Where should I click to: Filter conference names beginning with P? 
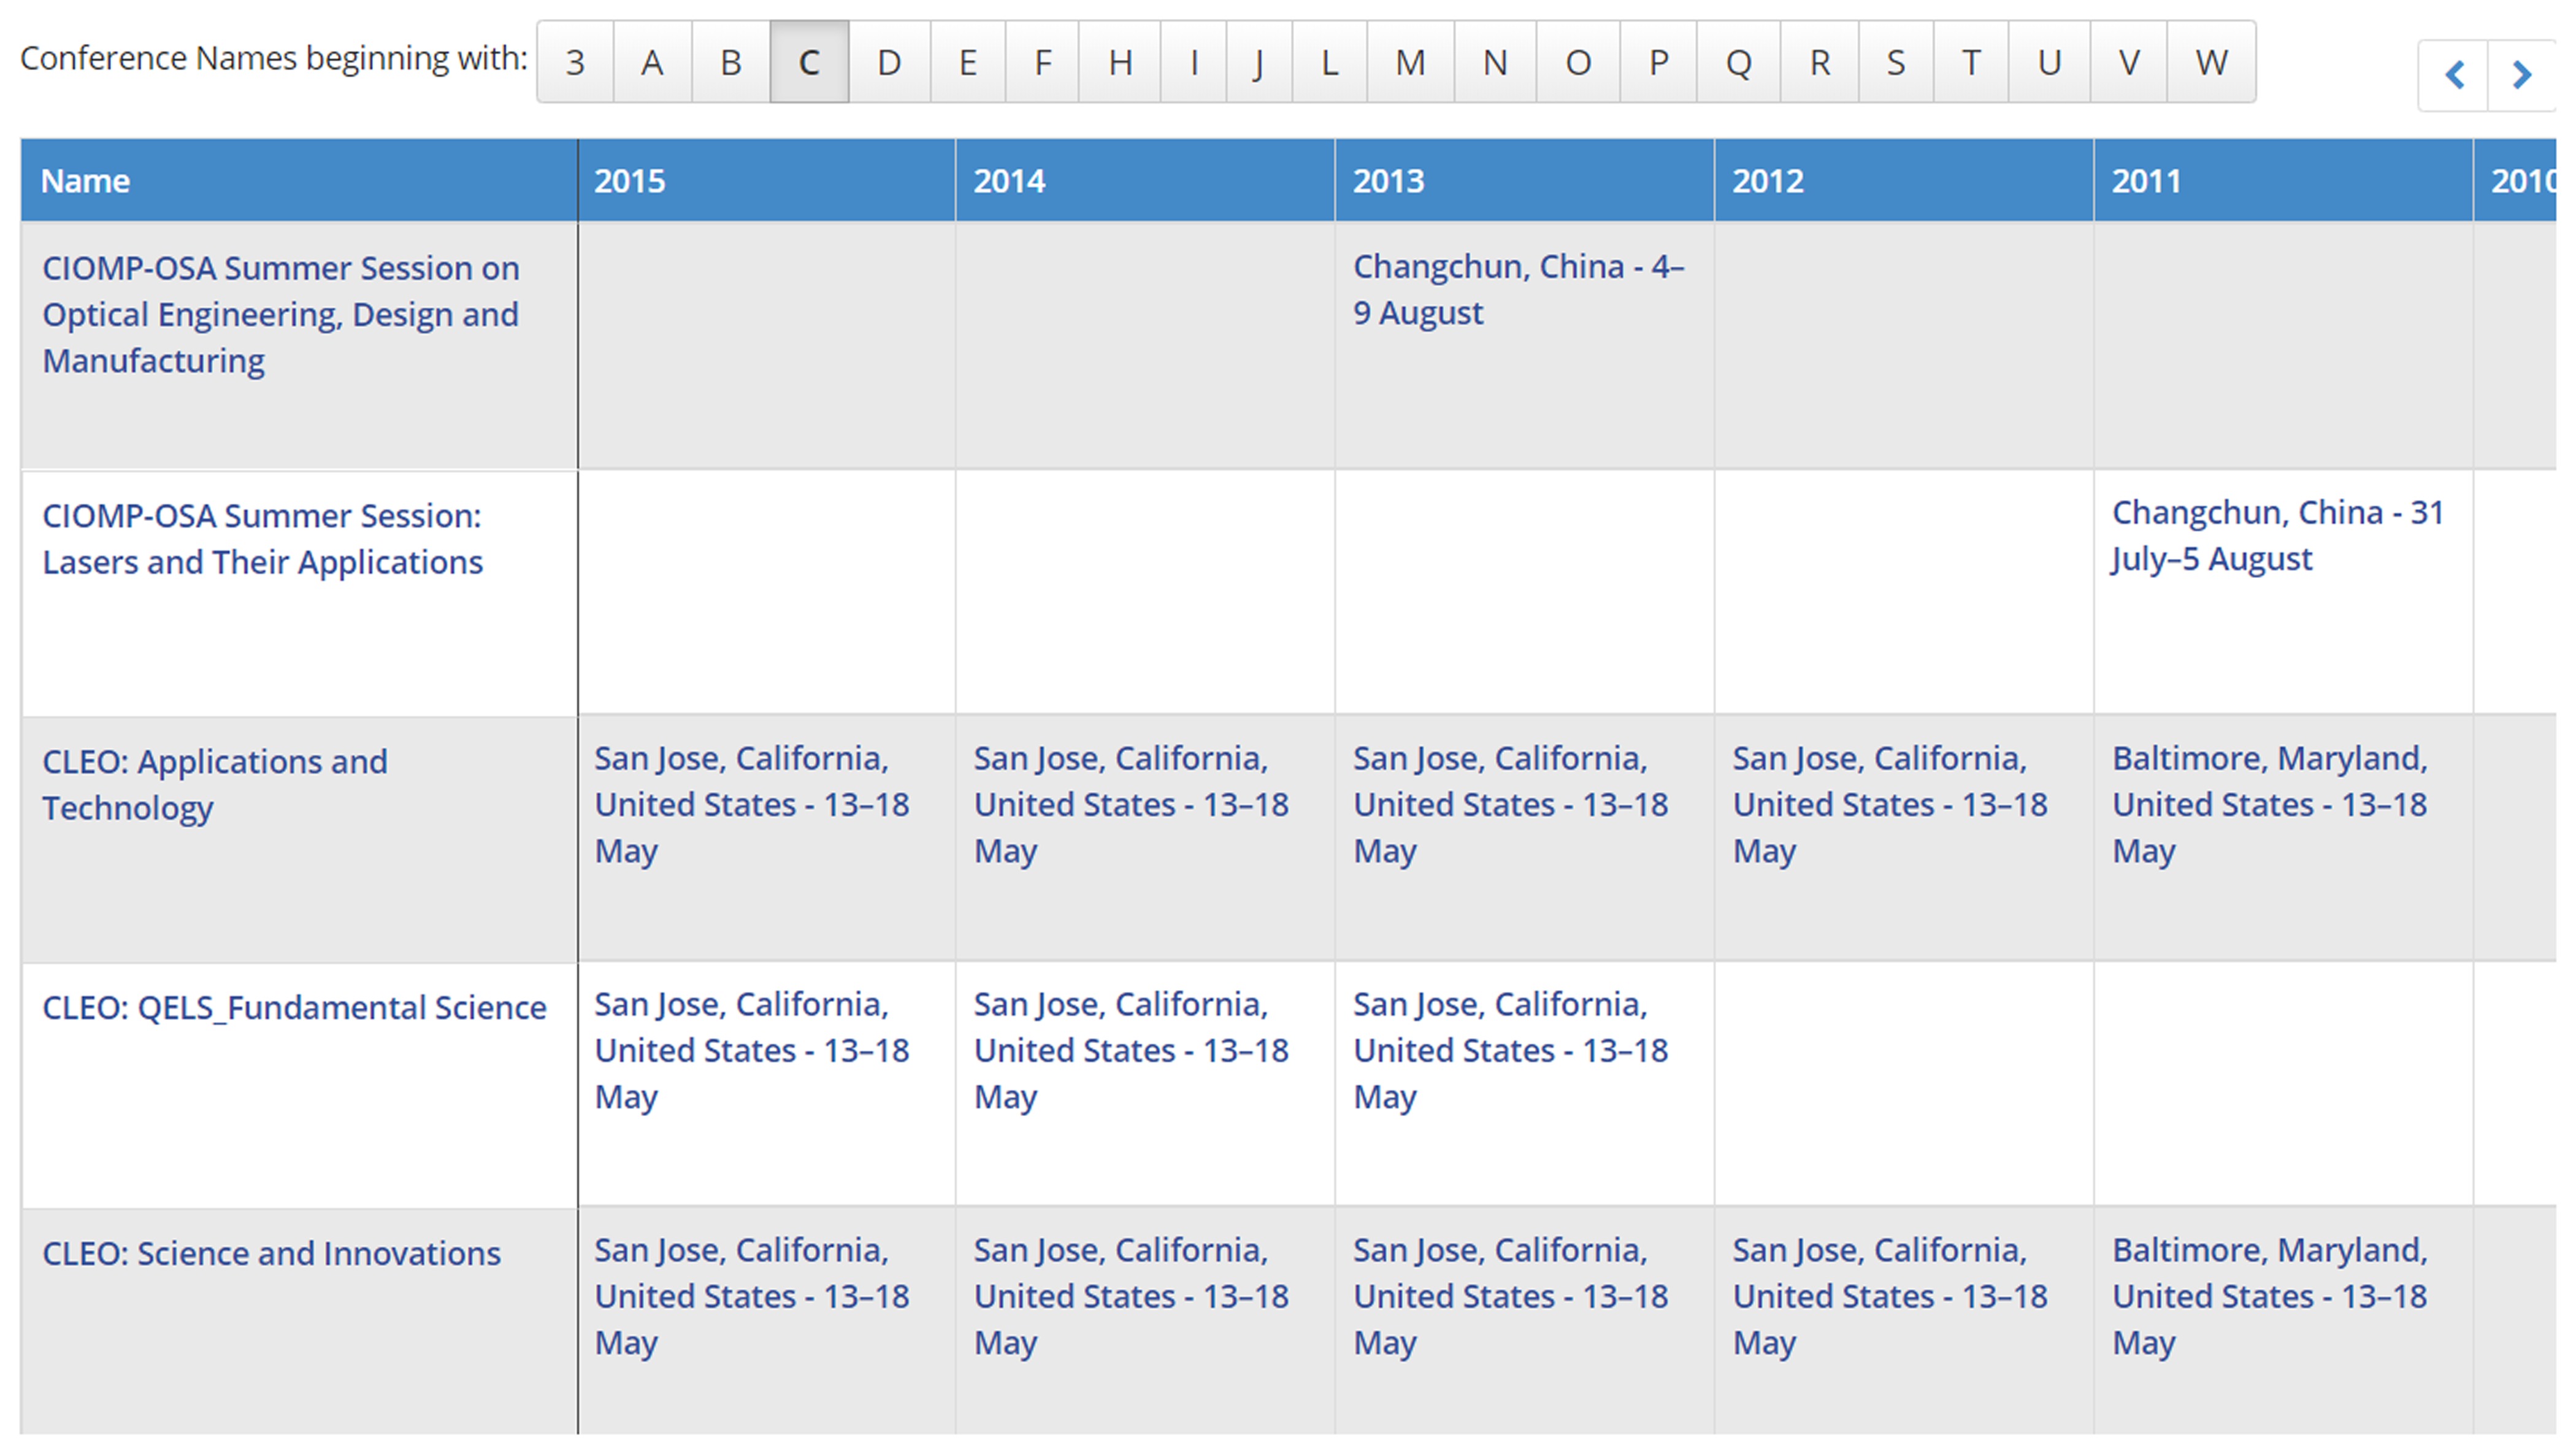[1658, 62]
